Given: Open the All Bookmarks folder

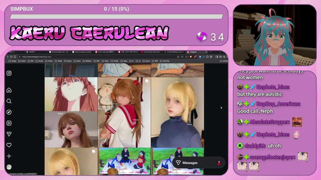Looking at the screenshot, I should [x=224, y=61].
